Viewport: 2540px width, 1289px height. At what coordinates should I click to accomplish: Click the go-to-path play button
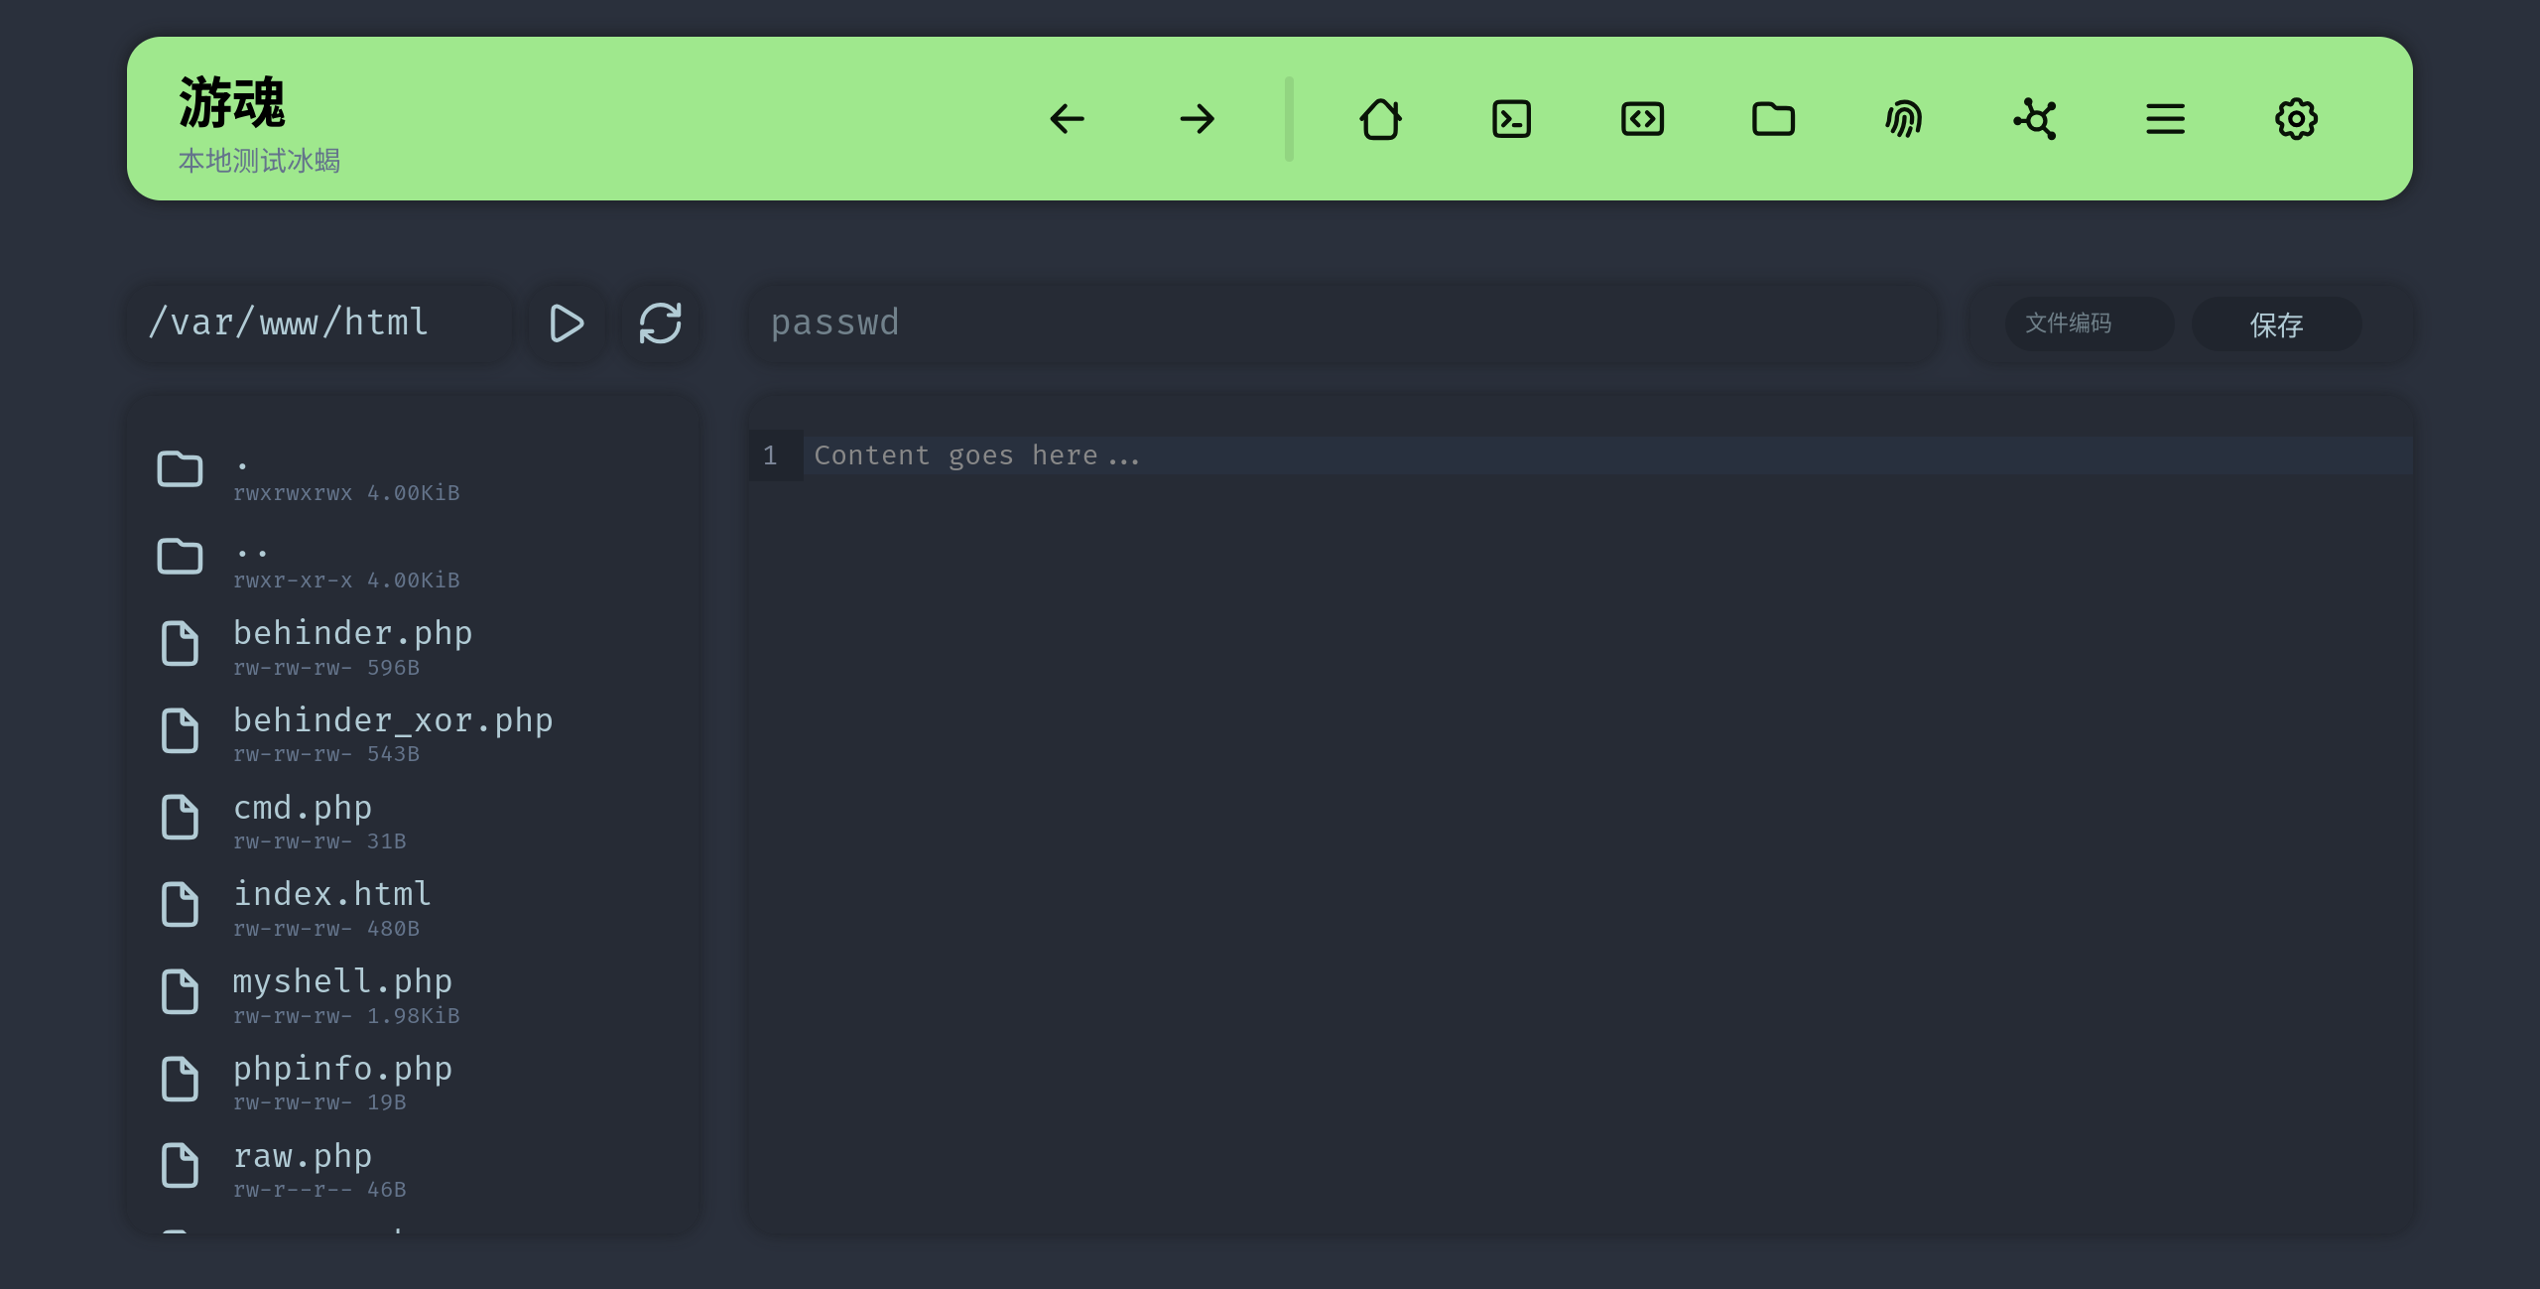(566, 323)
